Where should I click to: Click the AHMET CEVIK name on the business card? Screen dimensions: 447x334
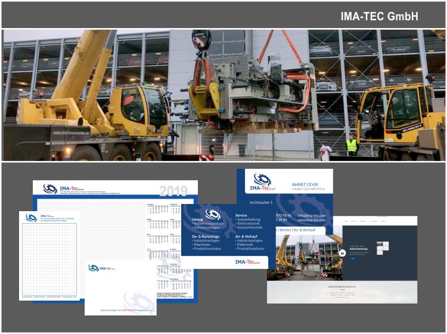(306, 184)
